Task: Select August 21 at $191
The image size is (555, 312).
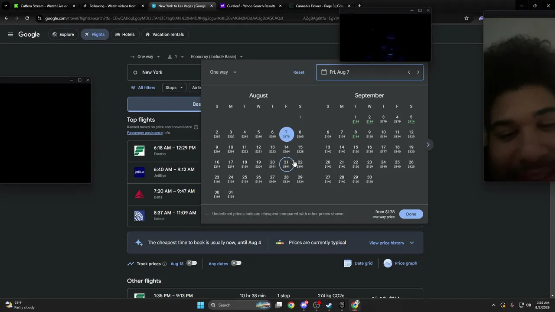Action: (x=286, y=164)
